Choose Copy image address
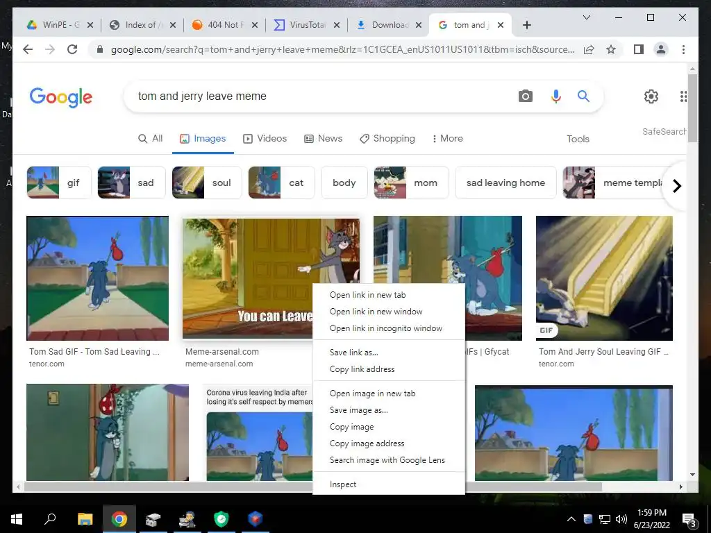Image resolution: width=711 pixels, height=533 pixels. 389,443
